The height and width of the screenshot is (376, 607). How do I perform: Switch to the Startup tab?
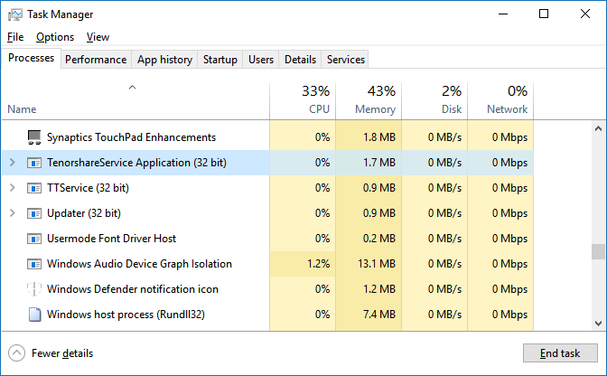point(220,60)
